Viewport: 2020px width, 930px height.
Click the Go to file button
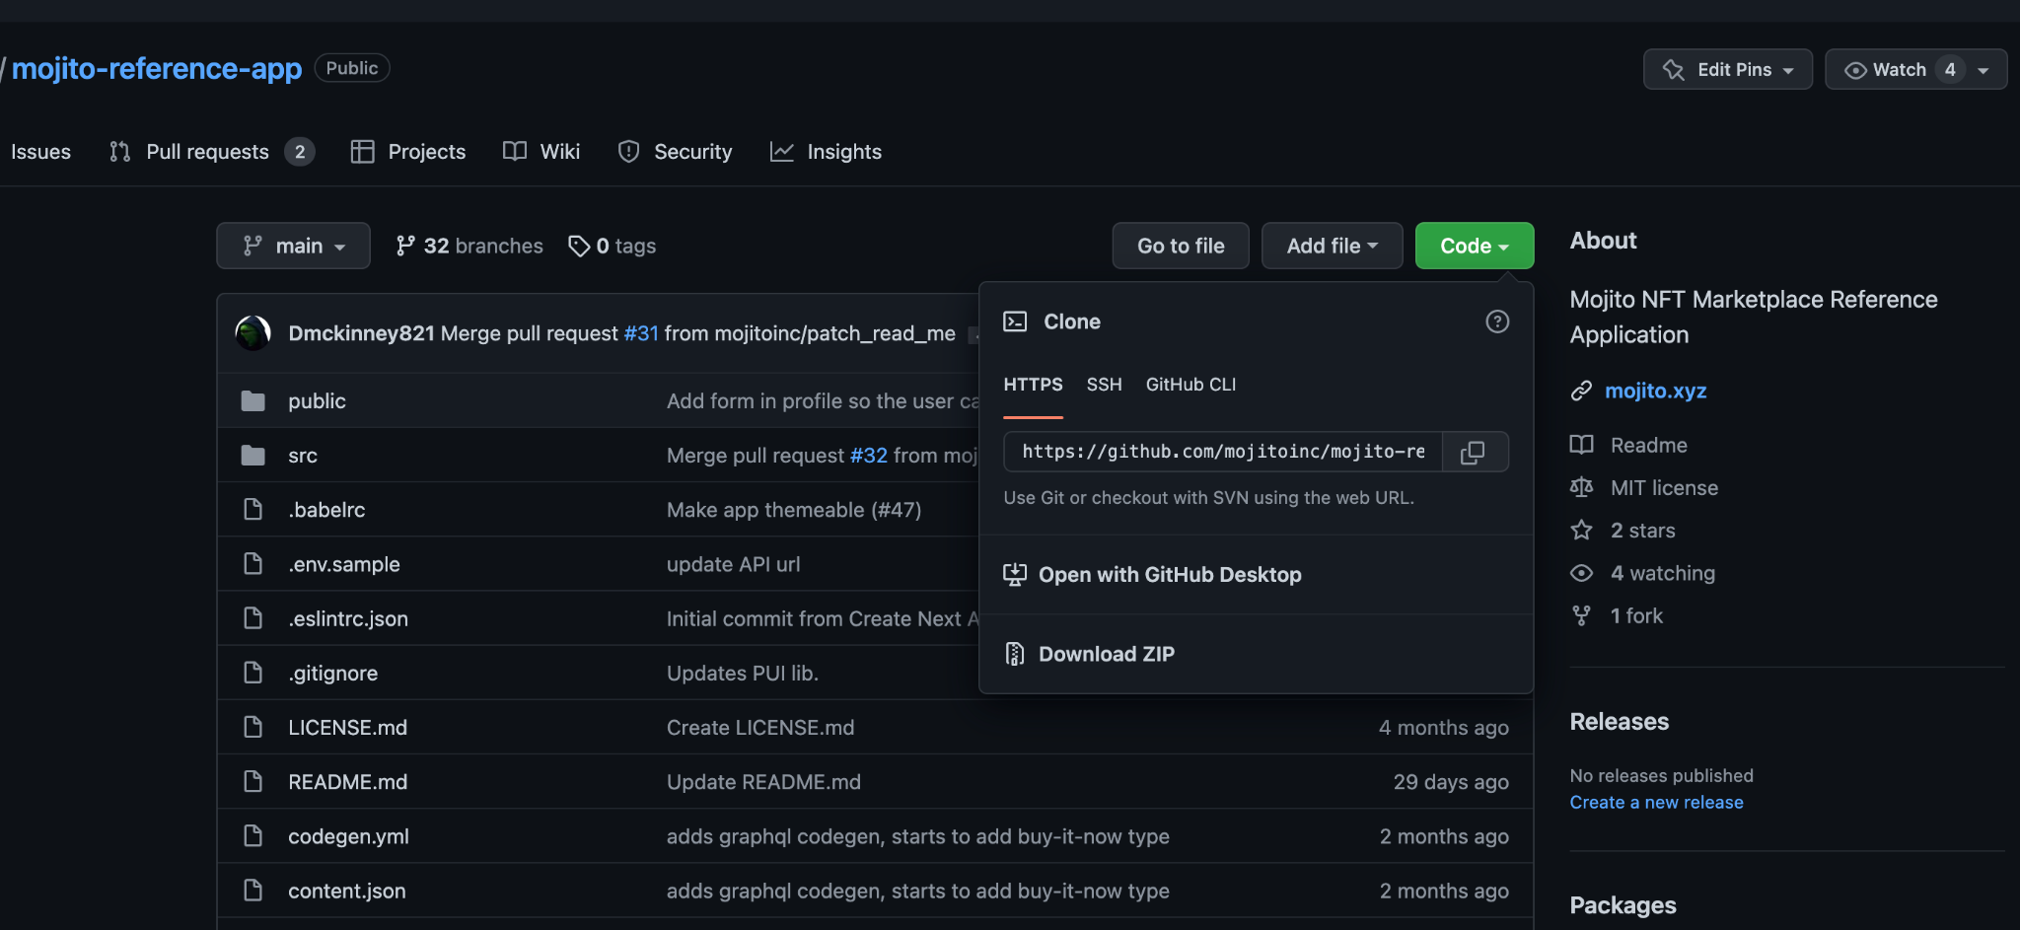1181,246
